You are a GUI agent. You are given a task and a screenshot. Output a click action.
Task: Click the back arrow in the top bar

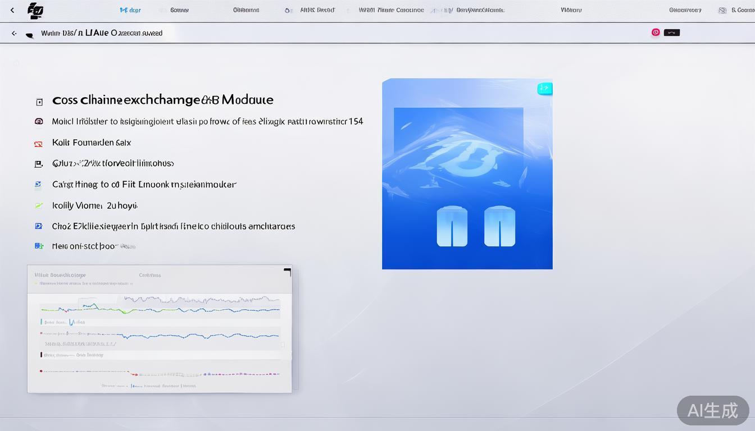click(x=12, y=10)
